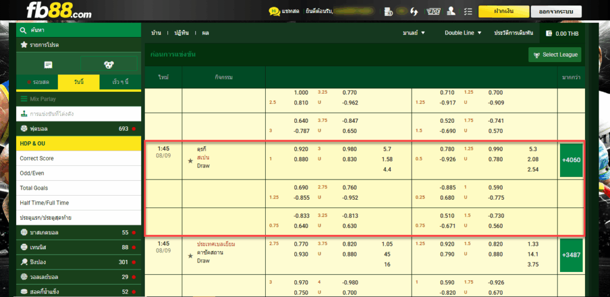Open the 10% promotion ticket icon
Screen dimensions: 610x297
tap(434, 11)
